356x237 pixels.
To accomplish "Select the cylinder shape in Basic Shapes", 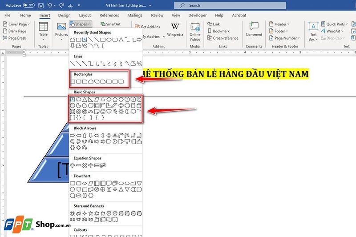I will pyautogui.click(x=133, y=105).
